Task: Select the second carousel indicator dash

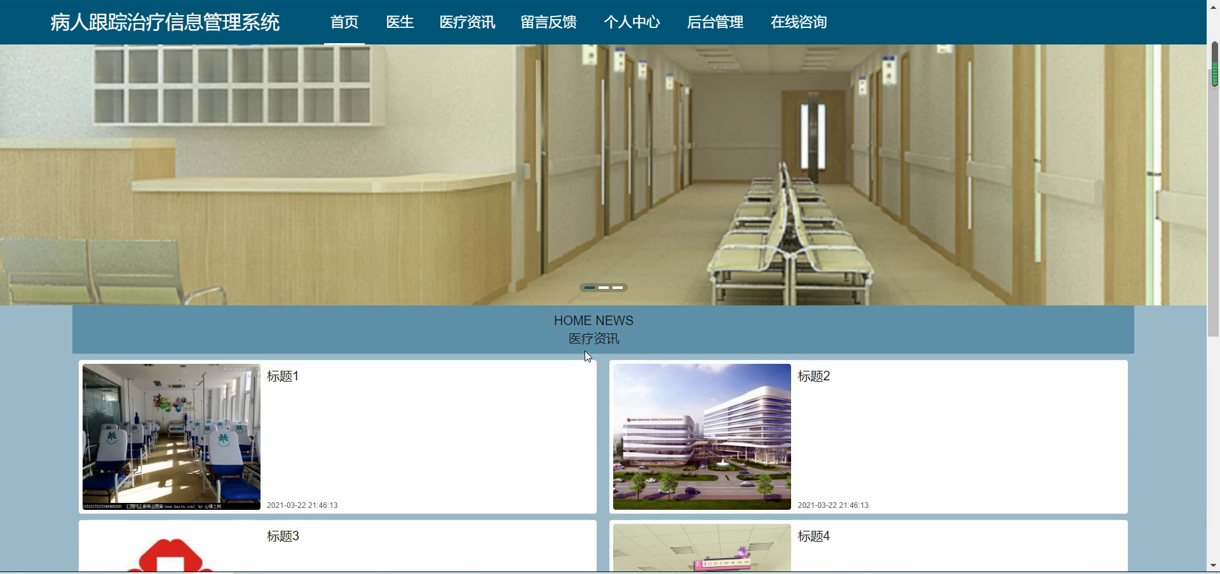Action: 604,288
